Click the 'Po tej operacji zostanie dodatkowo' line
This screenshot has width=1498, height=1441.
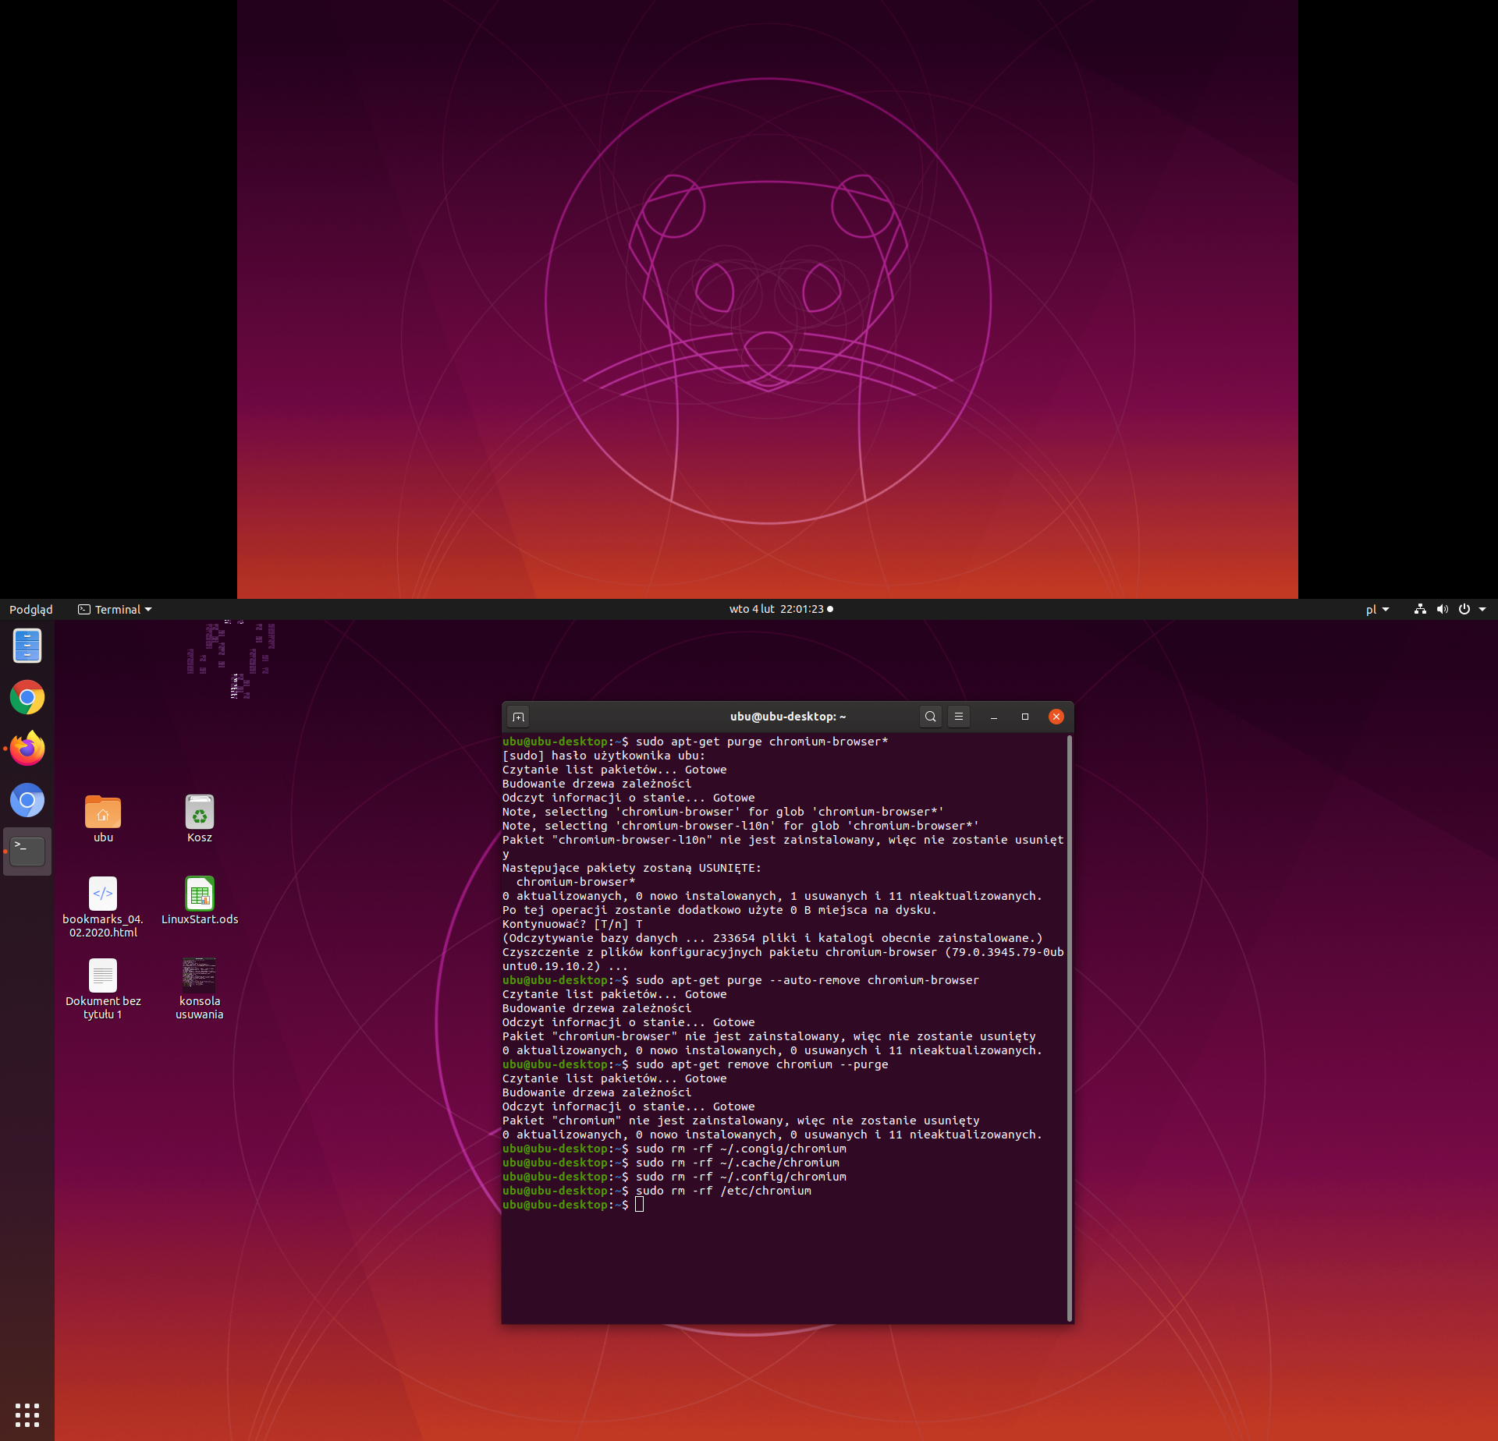(719, 910)
